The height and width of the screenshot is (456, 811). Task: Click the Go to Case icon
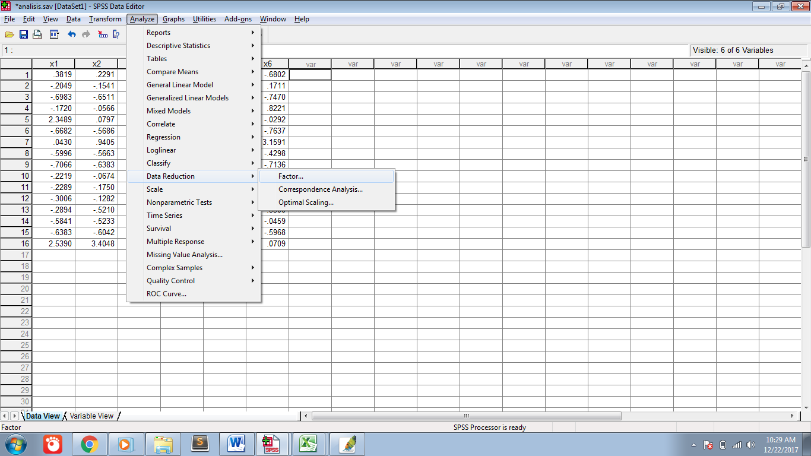pos(102,34)
